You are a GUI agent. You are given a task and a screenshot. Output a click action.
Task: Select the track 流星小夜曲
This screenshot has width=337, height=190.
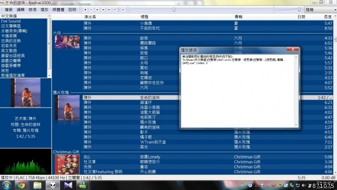[207, 107]
